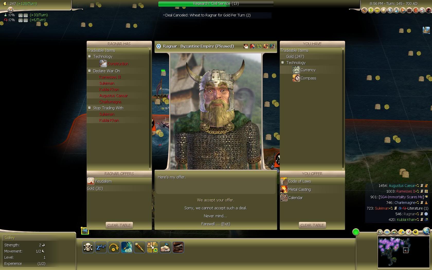Click the Civil Service research progress bar
Image resolution: width=432 pixels, height=270 pixels.
tap(216, 4)
